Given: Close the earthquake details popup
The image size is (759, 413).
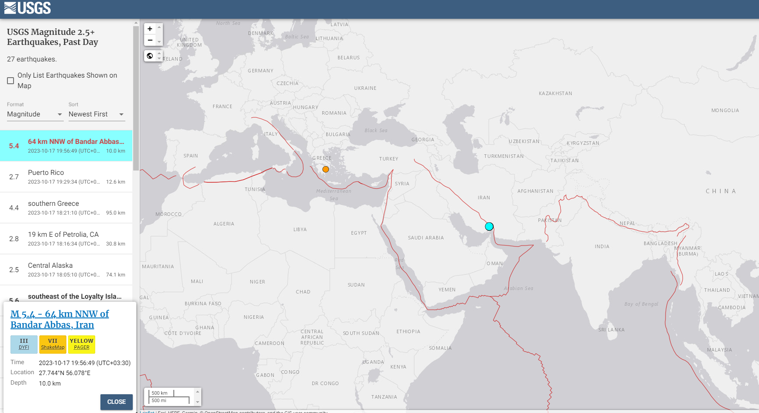Looking at the screenshot, I should (116, 402).
